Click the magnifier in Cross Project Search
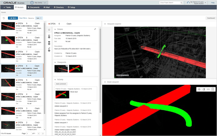This screenshot has height=136, width=217. coord(181,3)
